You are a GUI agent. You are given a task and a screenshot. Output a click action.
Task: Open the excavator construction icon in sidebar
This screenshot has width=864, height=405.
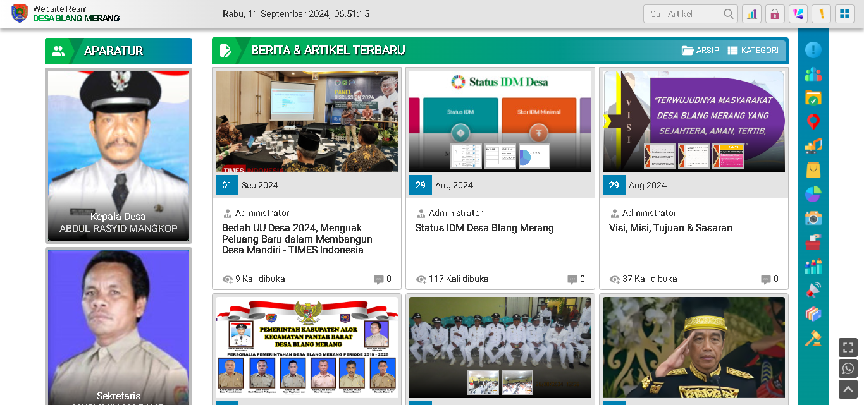point(813,146)
